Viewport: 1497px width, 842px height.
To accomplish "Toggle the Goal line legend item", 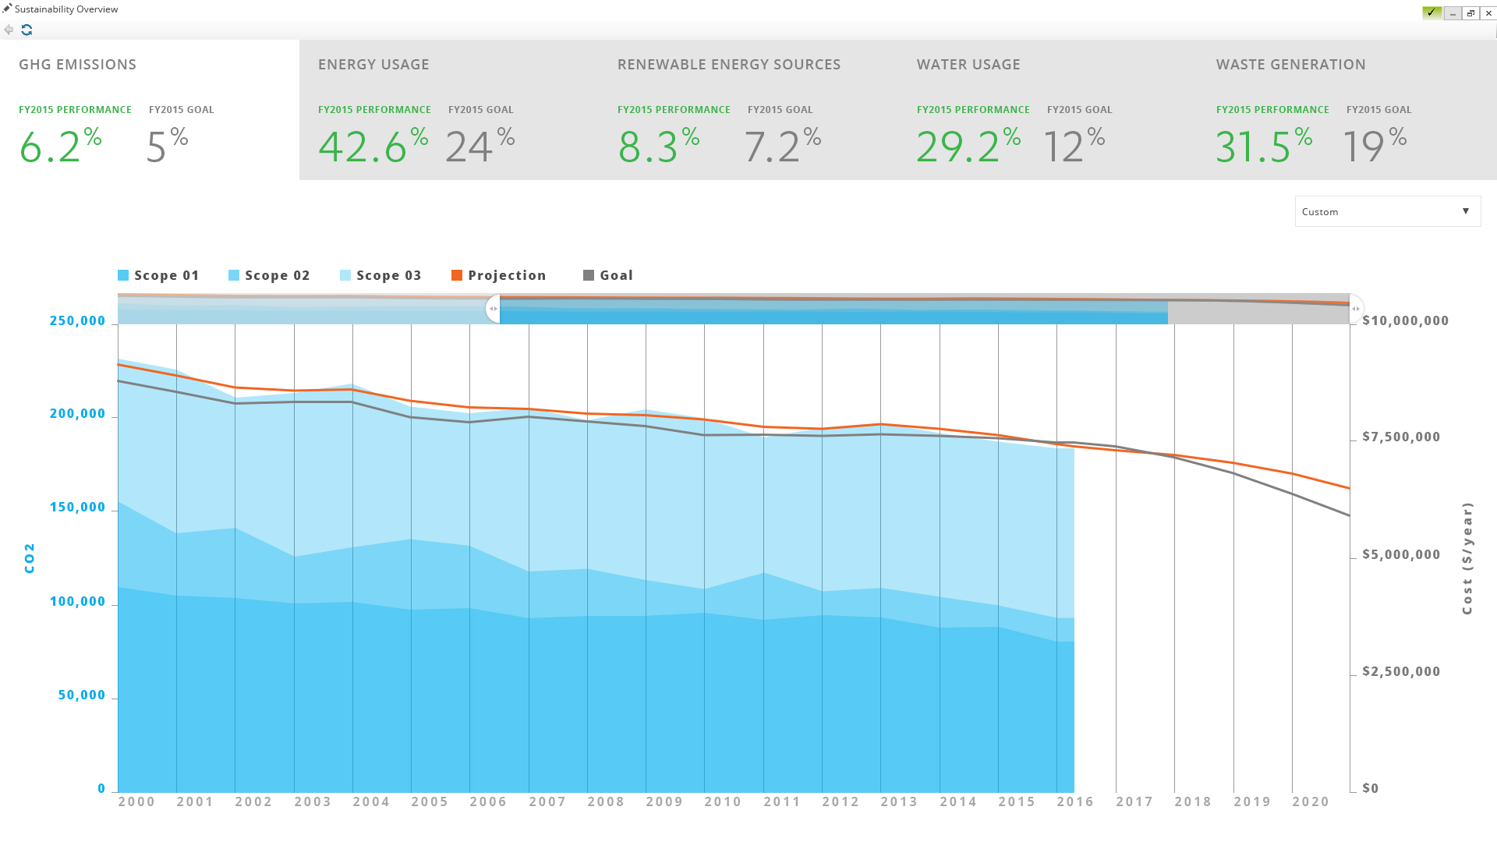I will pos(608,275).
